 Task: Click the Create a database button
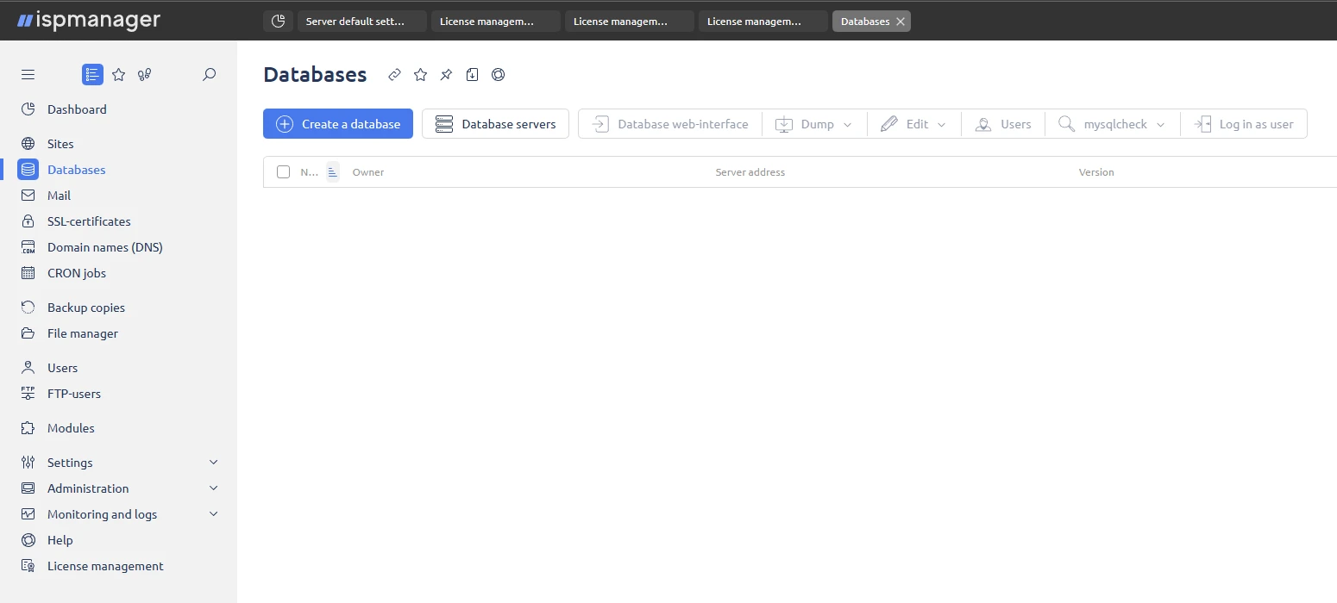point(337,123)
